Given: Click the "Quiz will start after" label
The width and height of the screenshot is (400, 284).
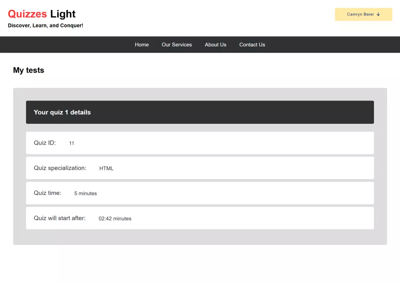Looking at the screenshot, I should click(60, 218).
